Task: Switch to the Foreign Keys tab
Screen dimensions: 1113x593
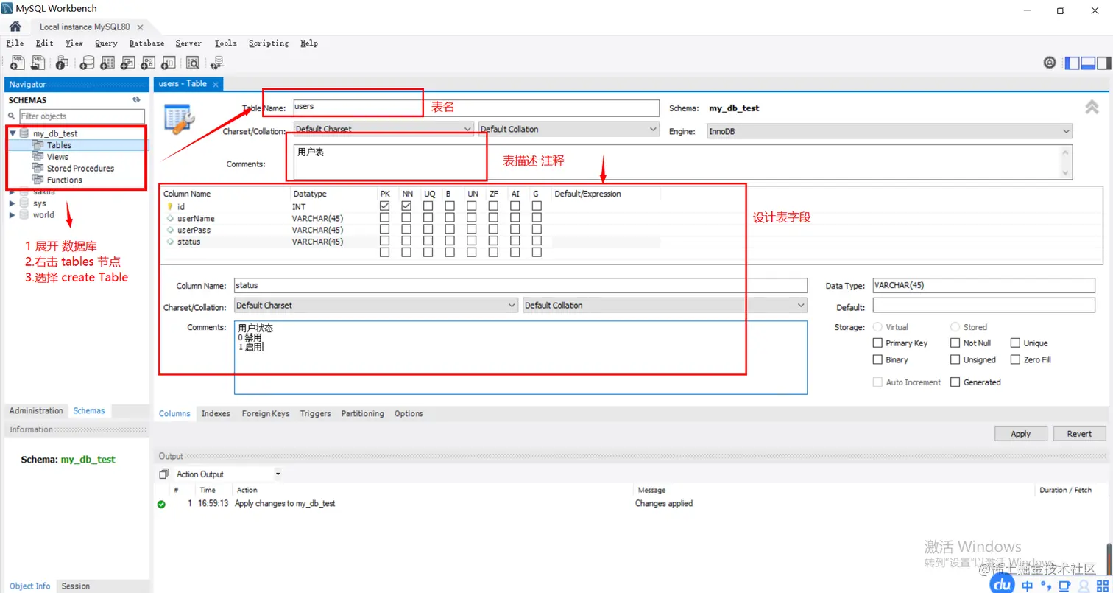Action: tap(265, 413)
